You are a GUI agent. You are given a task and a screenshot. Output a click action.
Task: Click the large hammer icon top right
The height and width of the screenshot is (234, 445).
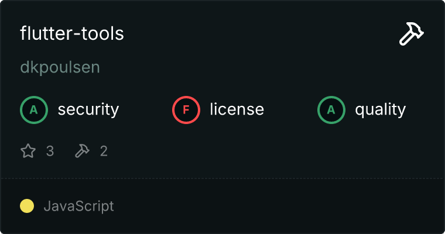pyautogui.click(x=412, y=35)
